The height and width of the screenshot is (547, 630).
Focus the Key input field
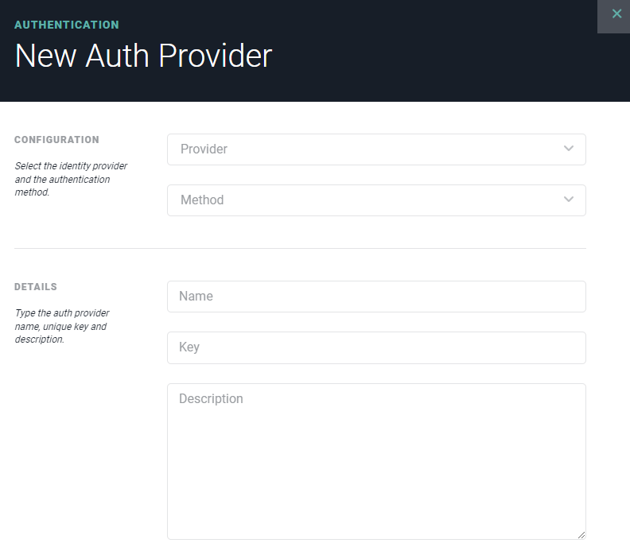pos(376,347)
